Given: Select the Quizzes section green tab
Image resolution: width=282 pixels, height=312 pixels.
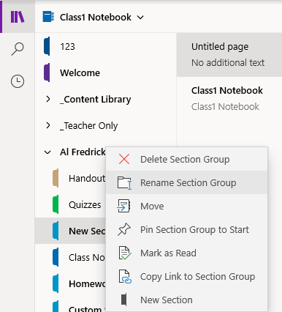Looking at the screenshot, I should 56,204.
